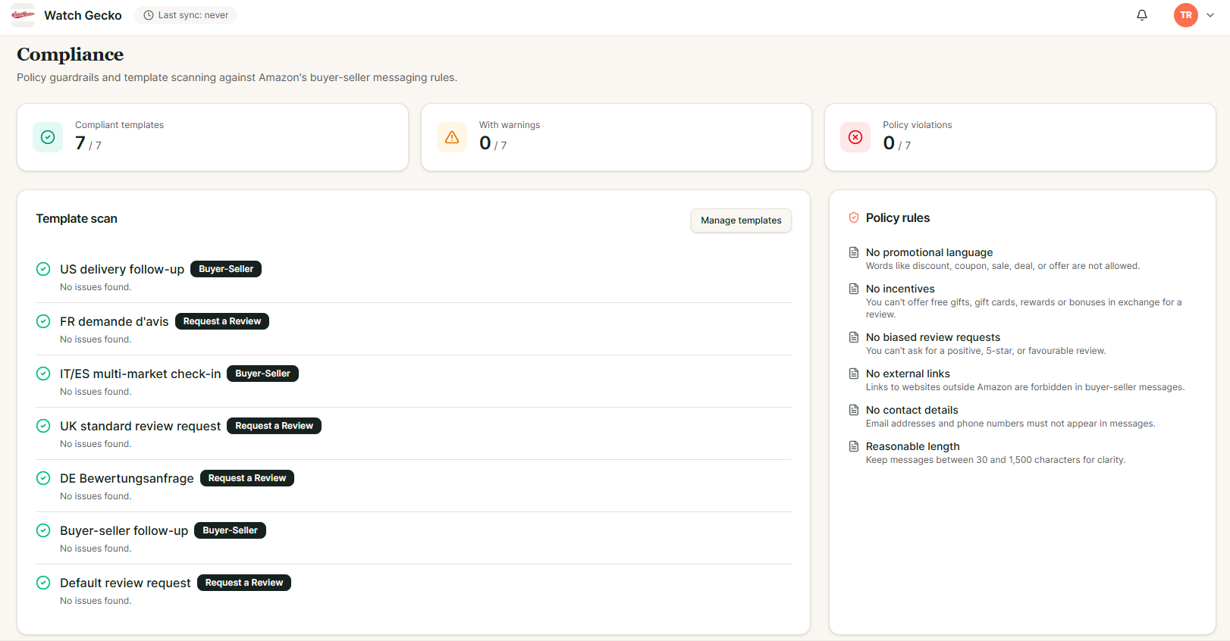Click the Policy rules heading
The image size is (1230, 641).
[x=898, y=217]
